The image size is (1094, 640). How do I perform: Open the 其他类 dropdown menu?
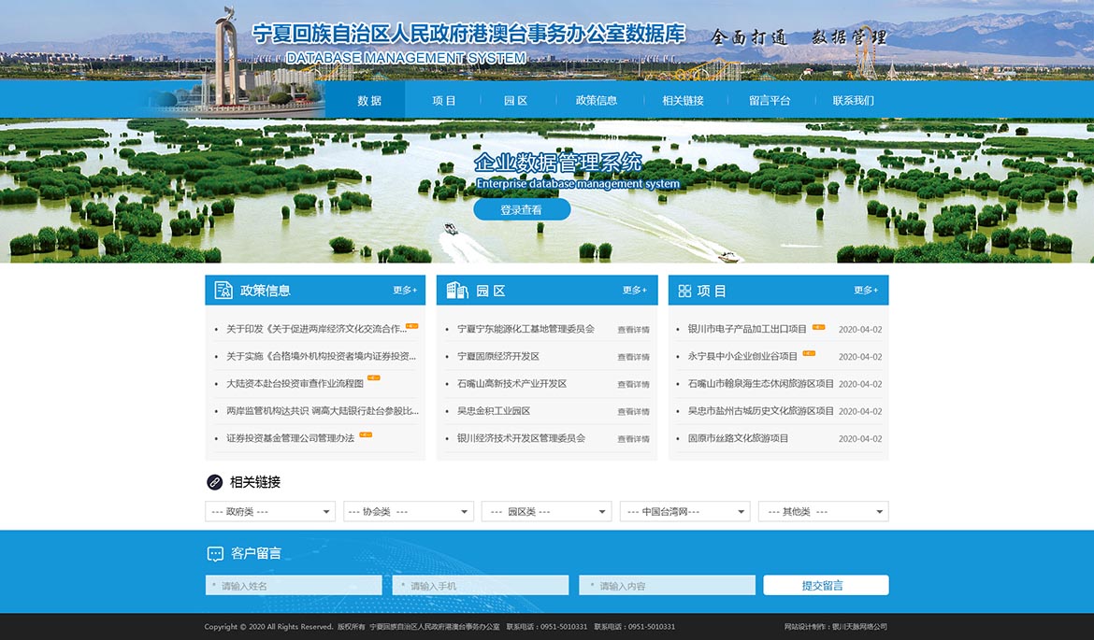pyautogui.click(x=823, y=512)
